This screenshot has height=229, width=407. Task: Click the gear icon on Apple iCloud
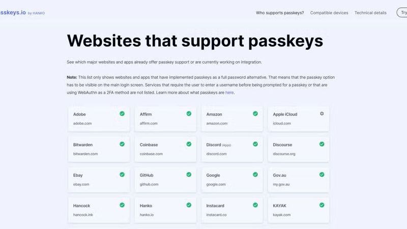322,113
